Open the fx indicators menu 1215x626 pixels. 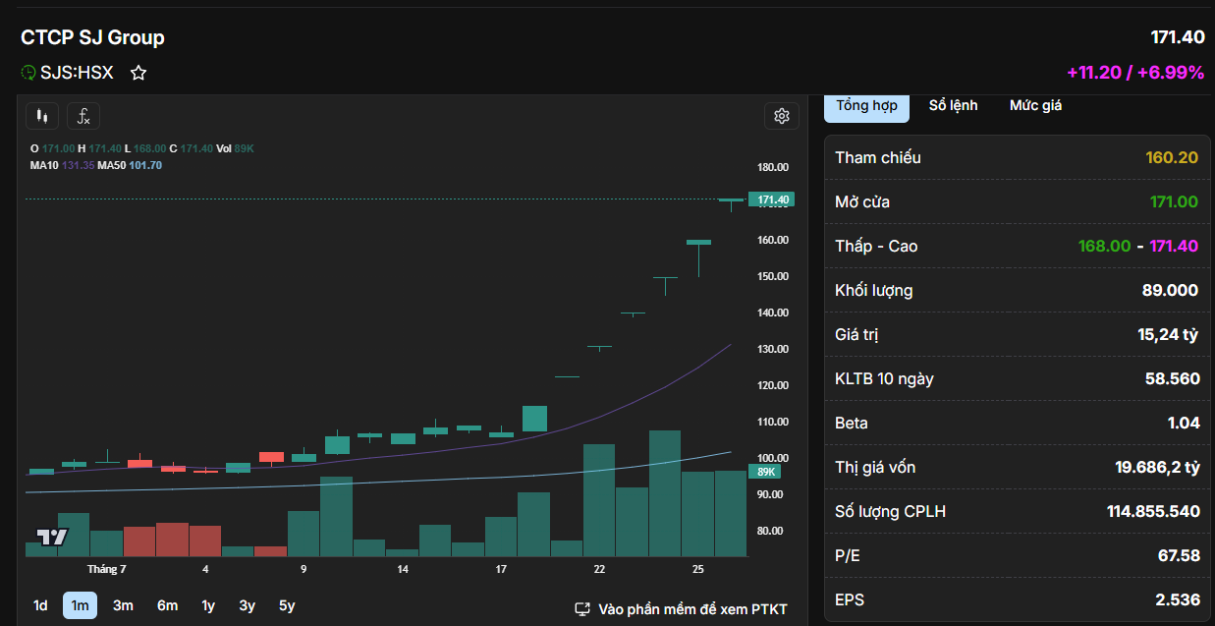tap(83, 116)
